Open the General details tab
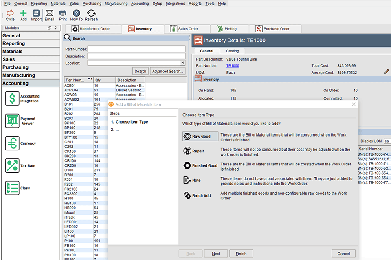This screenshot has width=391, height=260. tap(207, 51)
